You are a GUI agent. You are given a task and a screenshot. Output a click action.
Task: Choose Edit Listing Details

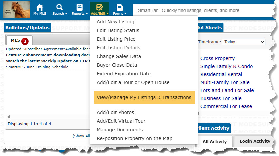pos(118,48)
